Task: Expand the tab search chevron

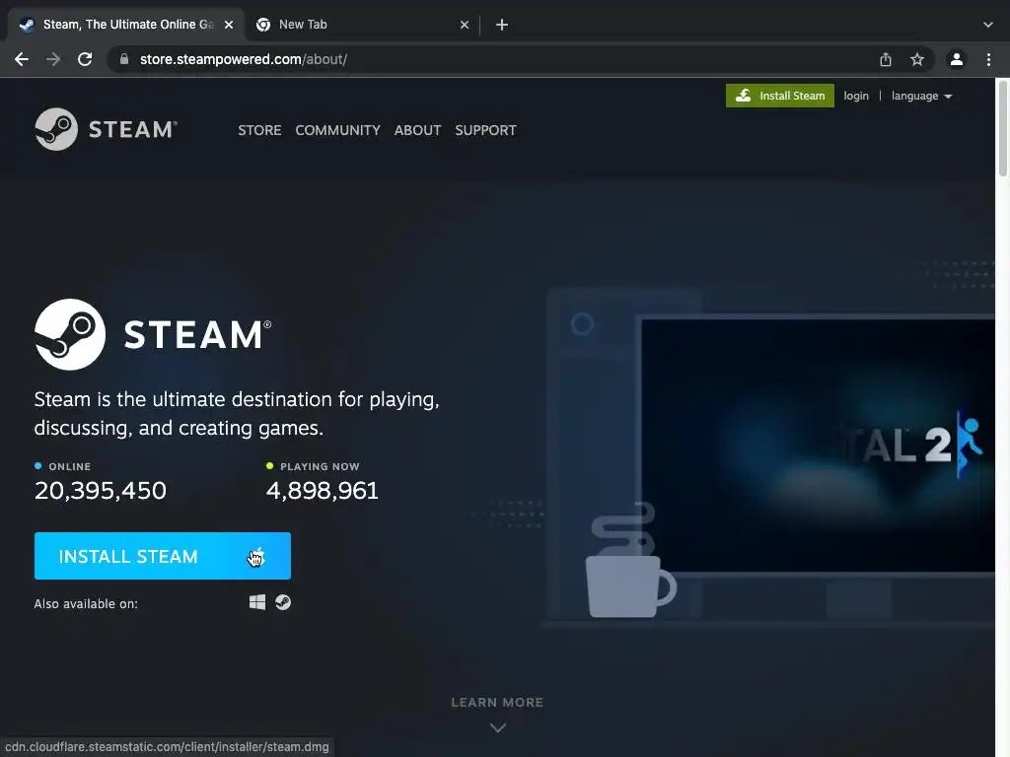Action: point(988,25)
